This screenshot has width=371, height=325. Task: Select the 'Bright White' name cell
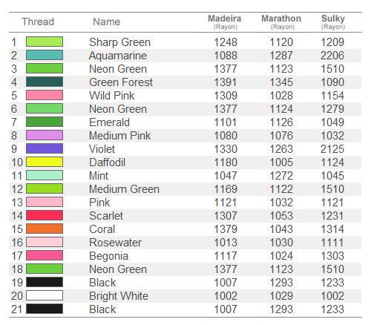pyautogui.click(x=119, y=296)
